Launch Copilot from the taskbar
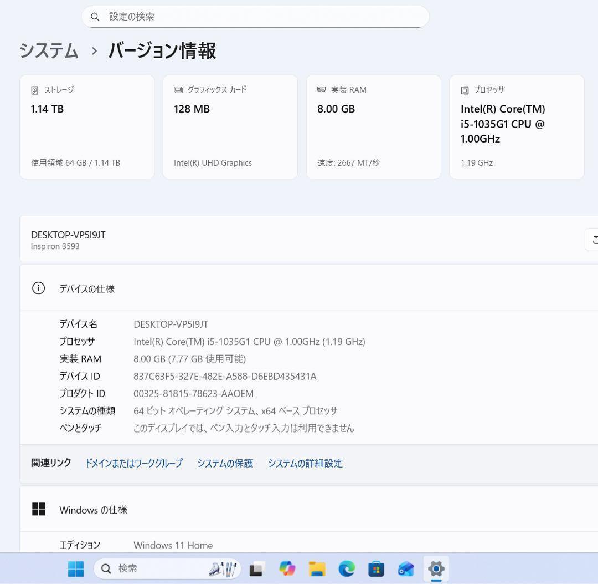The width and height of the screenshot is (598, 584). coord(287,568)
